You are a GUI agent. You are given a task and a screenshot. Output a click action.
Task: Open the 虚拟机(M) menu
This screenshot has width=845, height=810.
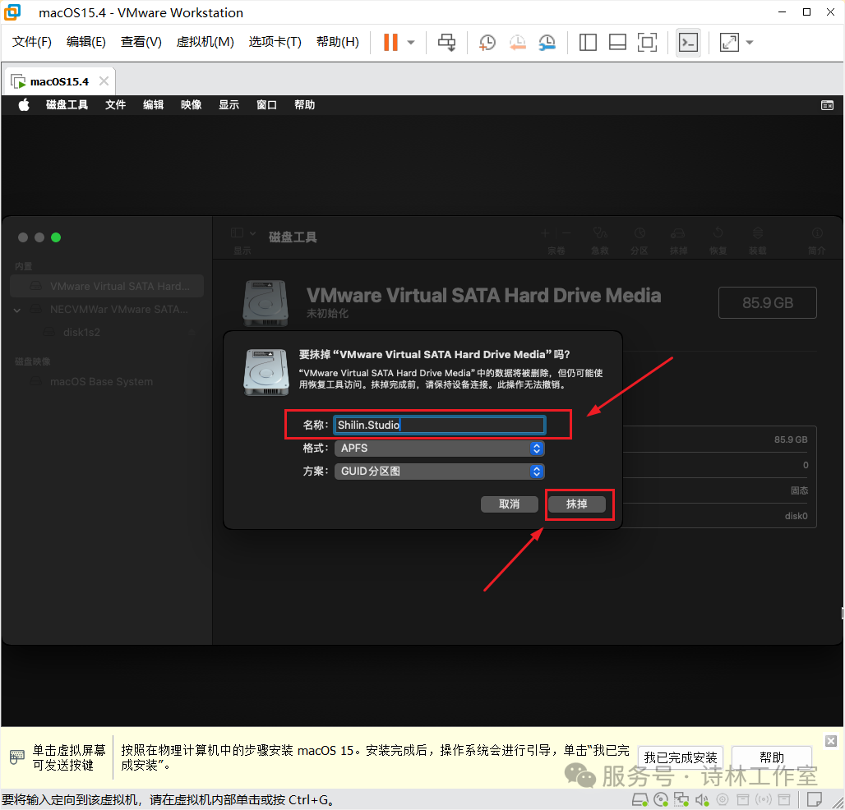click(x=205, y=41)
